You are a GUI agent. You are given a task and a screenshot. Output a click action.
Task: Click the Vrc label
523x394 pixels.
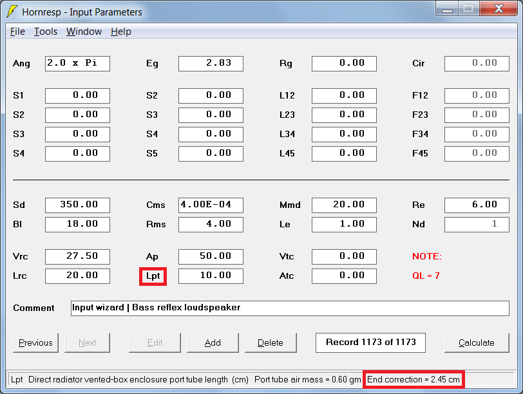21,257
